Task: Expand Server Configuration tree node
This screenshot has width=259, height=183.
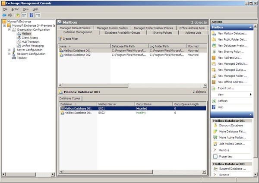Action: tap(9, 50)
